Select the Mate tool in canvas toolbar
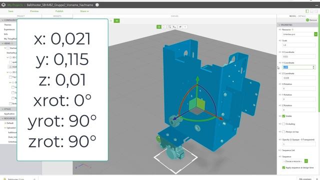The height and width of the screenshot is (180, 320). coord(164,26)
